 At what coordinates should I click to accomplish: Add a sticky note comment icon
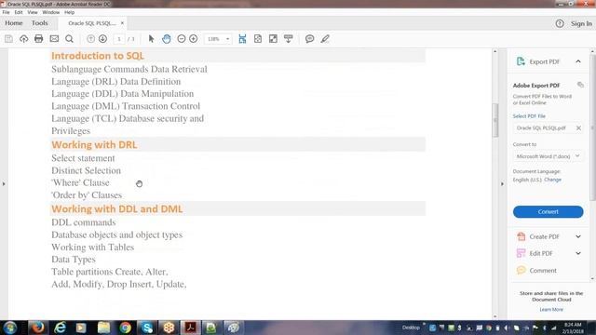pyautogui.click(x=309, y=39)
